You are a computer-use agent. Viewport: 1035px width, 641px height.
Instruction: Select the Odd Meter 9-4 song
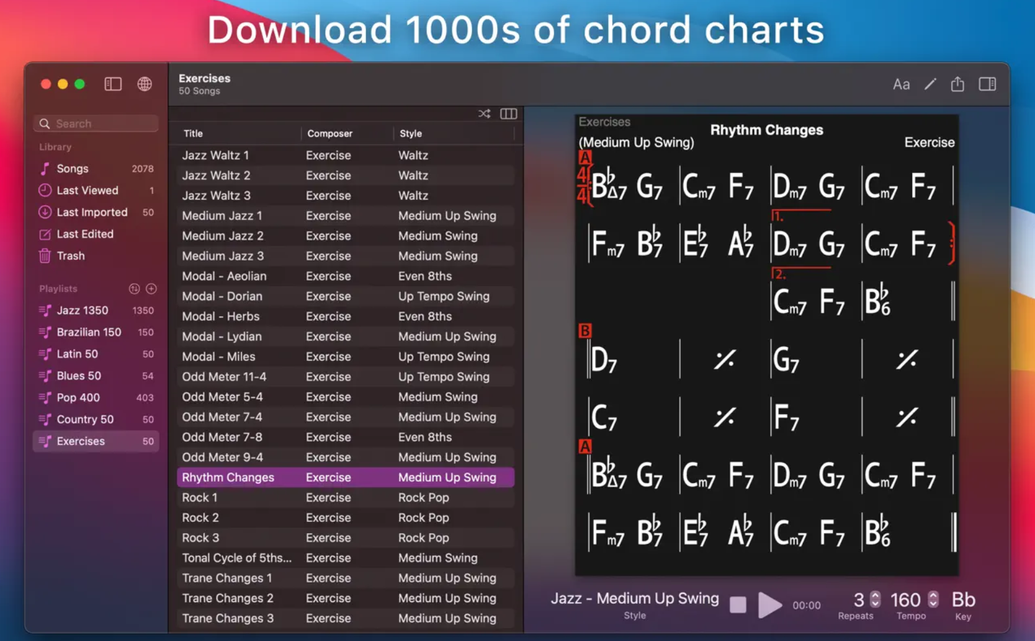[346, 458]
